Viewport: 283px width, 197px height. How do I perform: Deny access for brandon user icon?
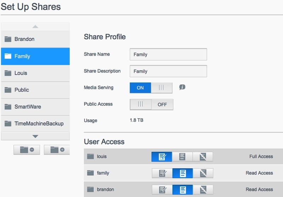coord(203,190)
